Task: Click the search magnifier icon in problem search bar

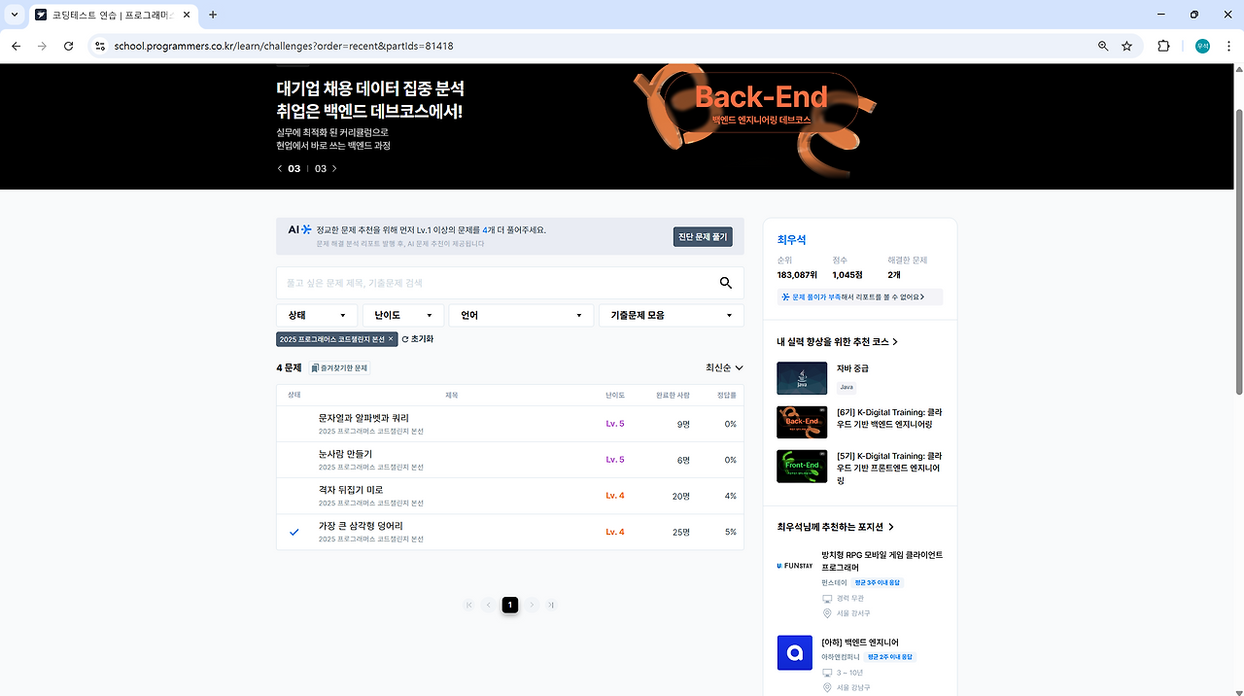Action: click(725, 282)
